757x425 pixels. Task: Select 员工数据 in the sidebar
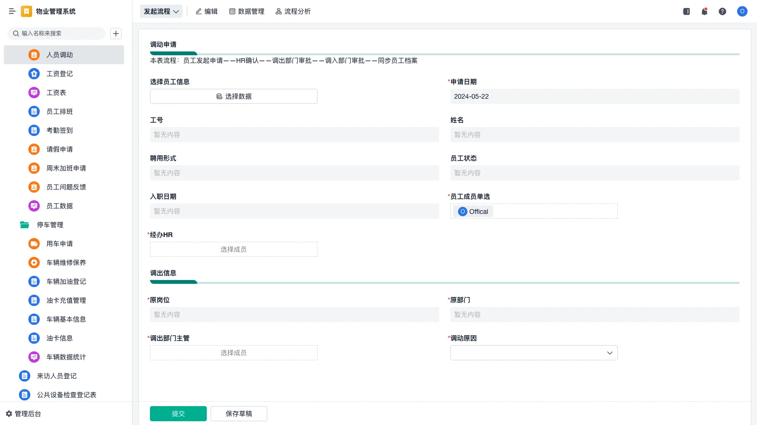point(58,205)
